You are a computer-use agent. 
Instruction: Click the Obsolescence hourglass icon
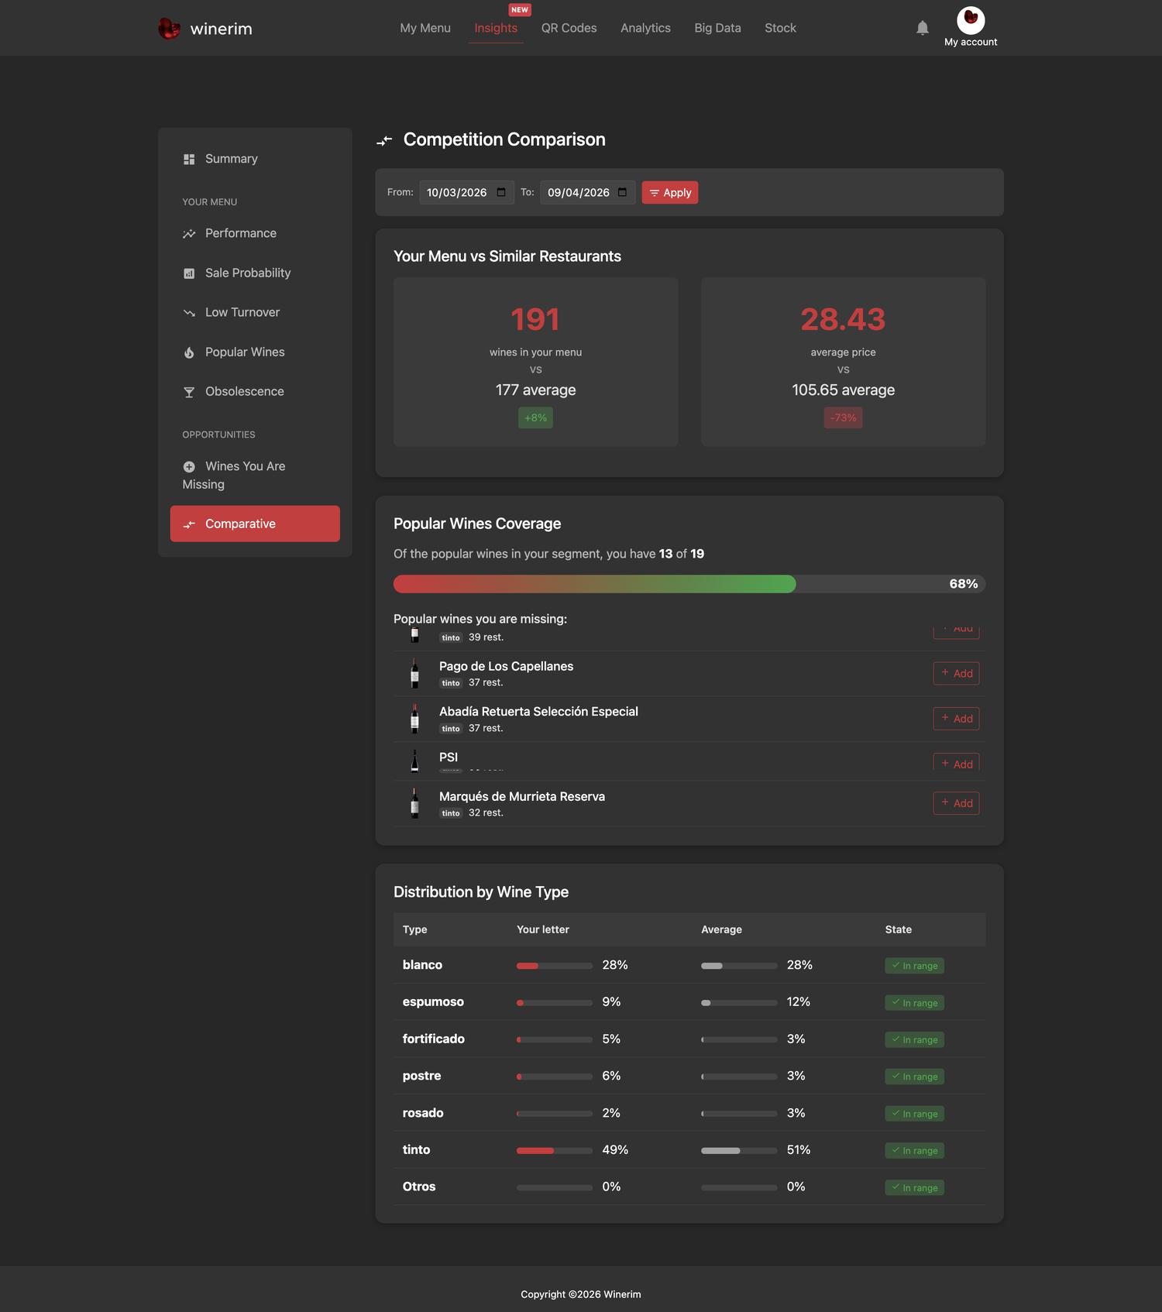pyautogui.click(x=189, y=392)
